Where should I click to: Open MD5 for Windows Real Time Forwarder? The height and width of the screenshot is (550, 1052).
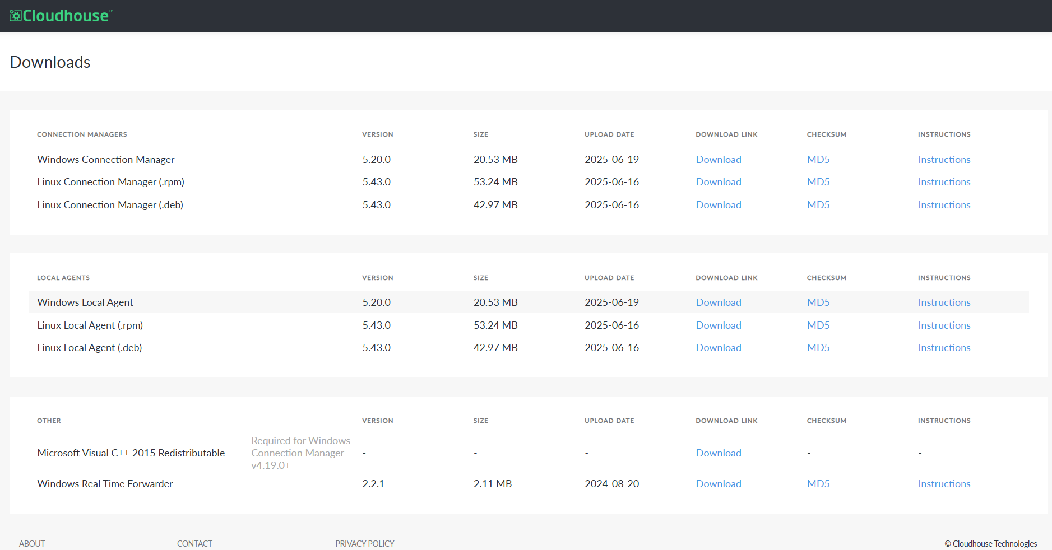point(818,484)
